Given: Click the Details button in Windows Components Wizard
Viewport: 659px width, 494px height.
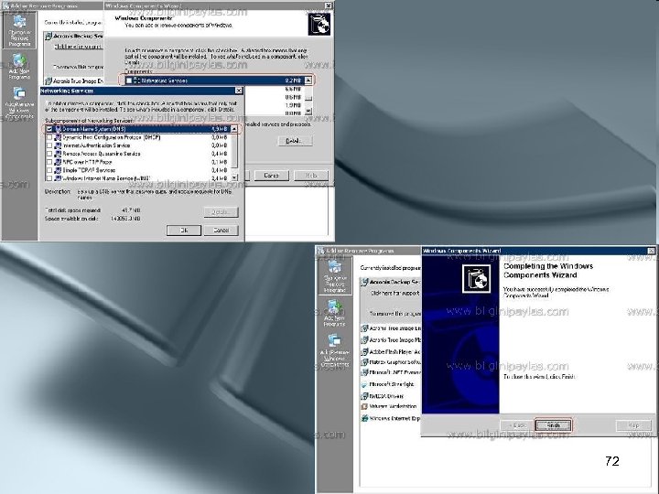Looking at the screenshot, I should [x=296, y=141].
